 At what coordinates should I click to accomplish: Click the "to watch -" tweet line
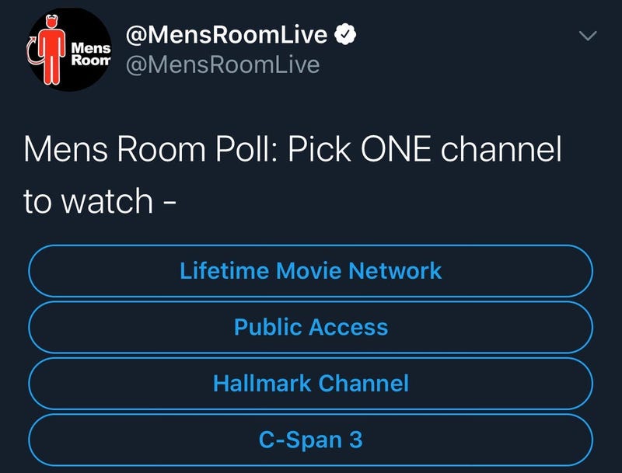click(x=100, y=201)
